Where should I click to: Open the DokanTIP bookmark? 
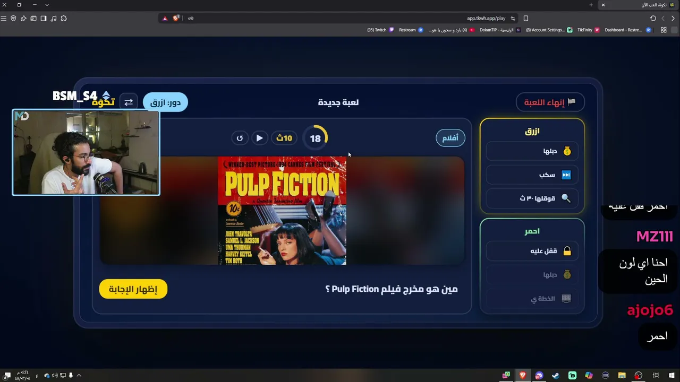(500, 30)
